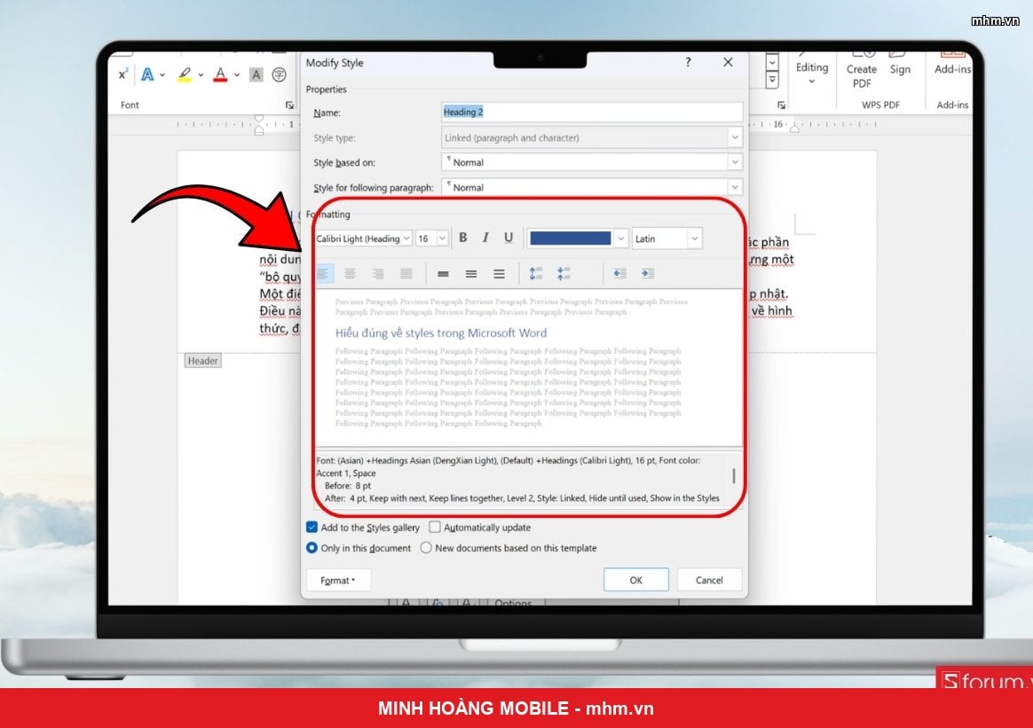Apply red font color in ribbon
The height and width of the screenshot is (728, 1033).
click(221, 75)
